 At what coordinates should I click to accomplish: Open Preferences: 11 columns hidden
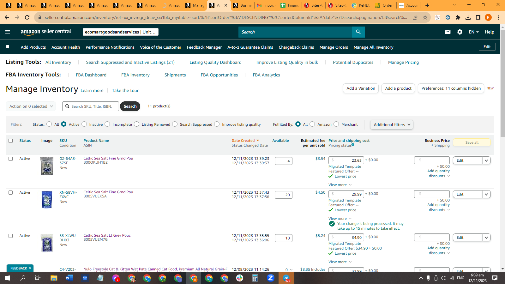(x=451, y=88)
